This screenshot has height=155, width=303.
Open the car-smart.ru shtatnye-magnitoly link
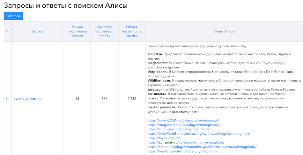[186, 143]
